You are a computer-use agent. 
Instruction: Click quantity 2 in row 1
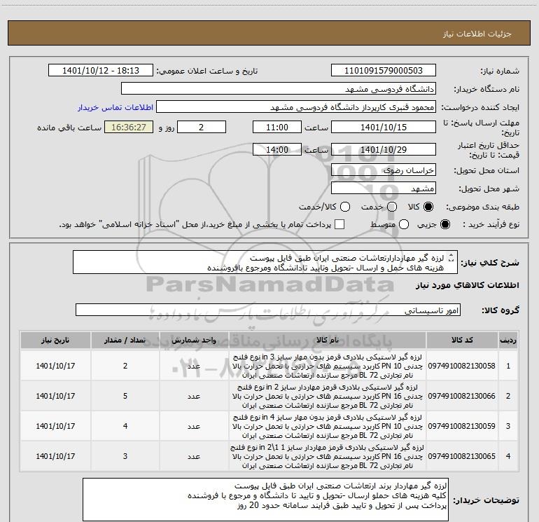tap(125, 366)
